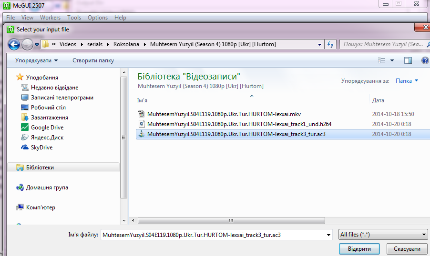Open the address bar path history dropdown
The width and height of the screenshot is (430, 256).
click(320, 44)
